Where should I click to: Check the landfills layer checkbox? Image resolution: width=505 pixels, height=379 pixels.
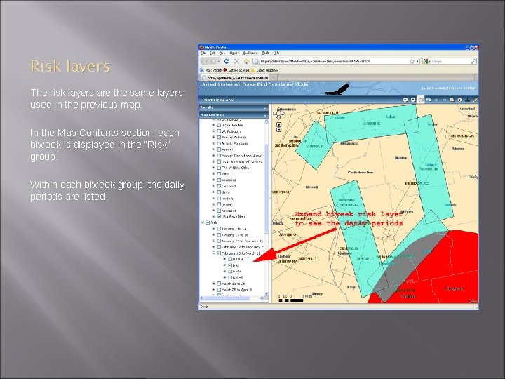(x=219, y=198)
